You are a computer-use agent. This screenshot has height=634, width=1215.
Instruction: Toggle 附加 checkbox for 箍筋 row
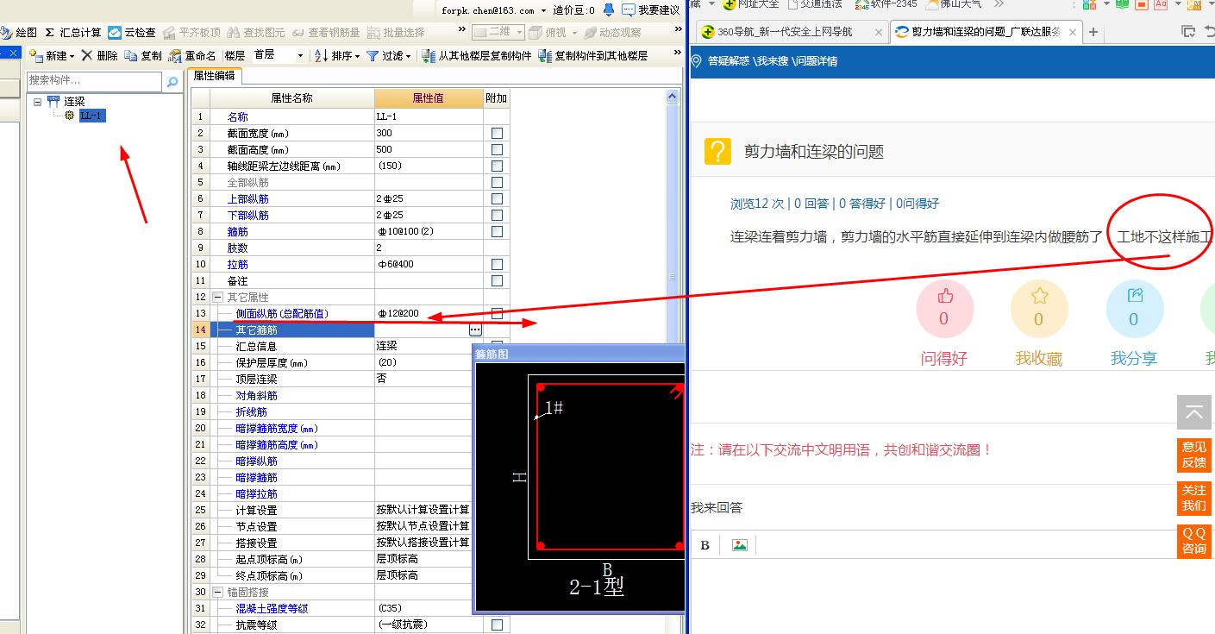497,231
